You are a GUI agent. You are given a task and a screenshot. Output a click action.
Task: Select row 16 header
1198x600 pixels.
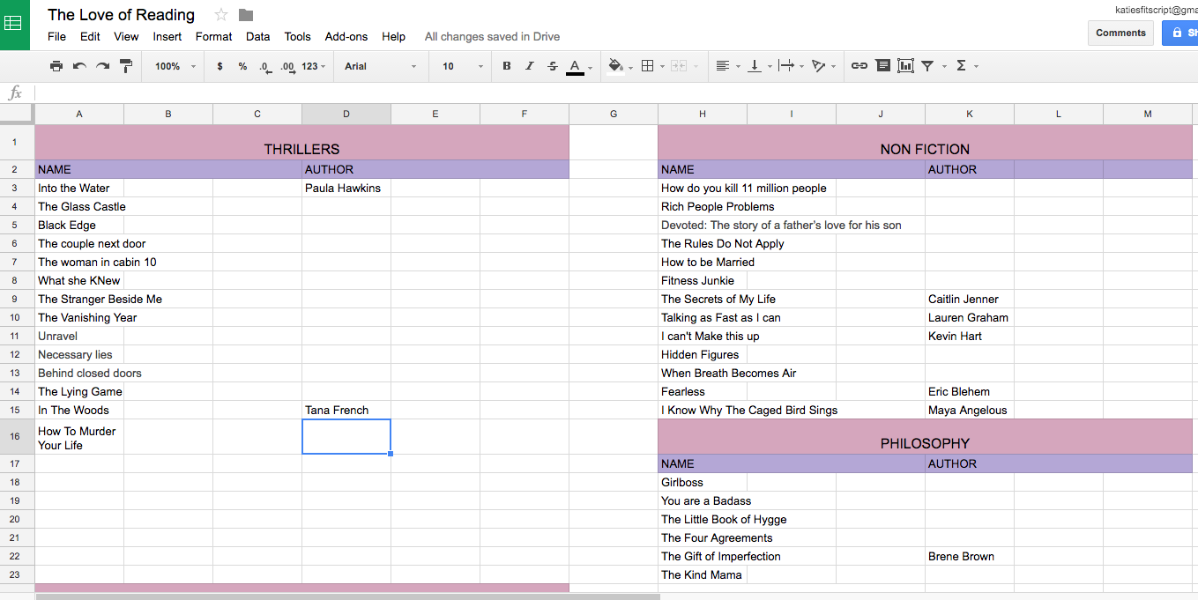point(15,437)
